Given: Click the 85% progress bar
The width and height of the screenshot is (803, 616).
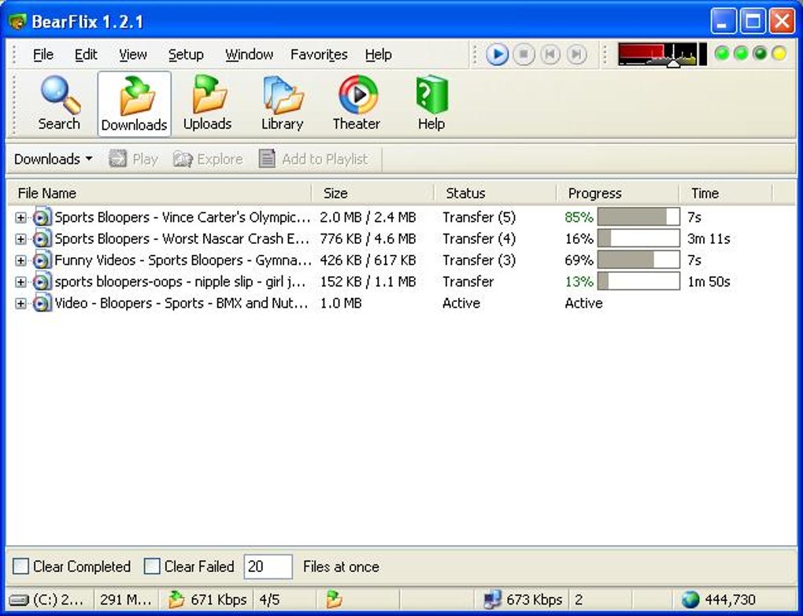Looking at the screenshot, I should (638, 217).
